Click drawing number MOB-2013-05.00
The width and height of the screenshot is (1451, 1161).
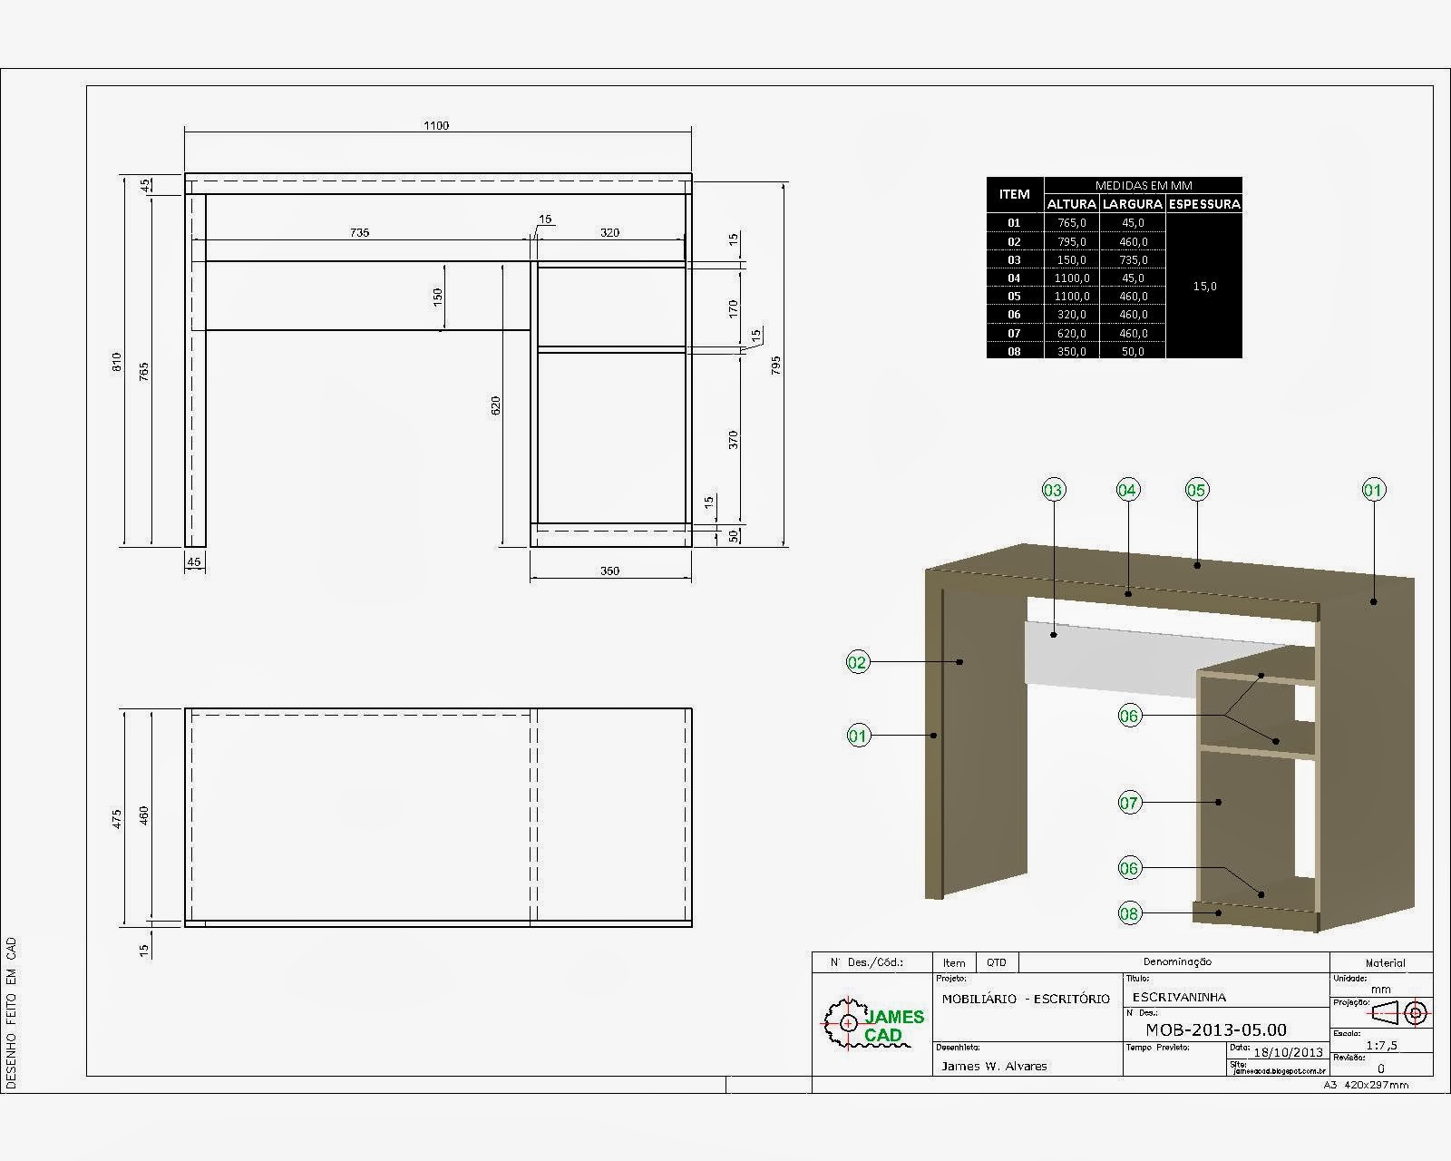pyautogui.click(x=1216, y=1029)
